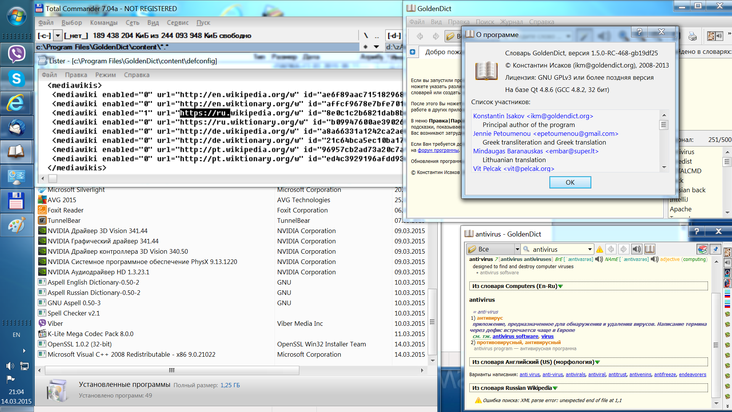The image size is (732, 412).
Task: Click the popup's pronounce word speaker button
Action: pyautogui.click(x=637, y=249)
